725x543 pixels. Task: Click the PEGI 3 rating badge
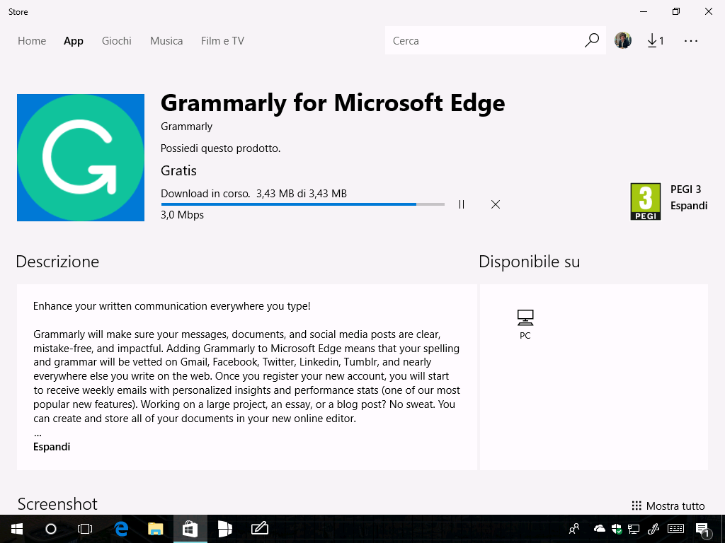[x=646, y=202]
